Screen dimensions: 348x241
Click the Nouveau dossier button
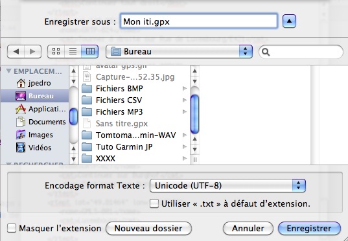(148, 228)
